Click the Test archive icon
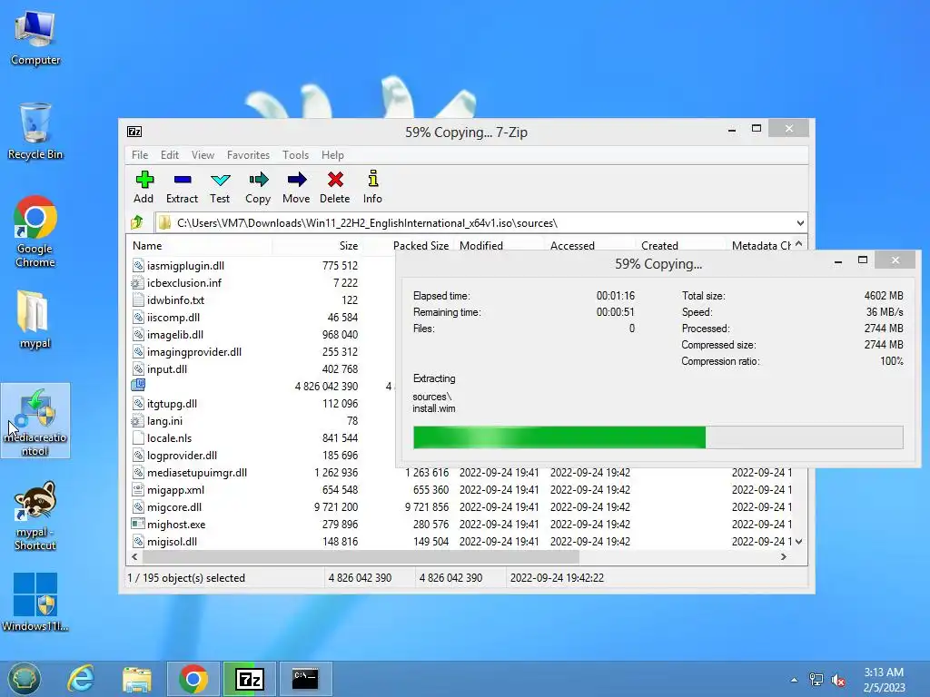The image size is (930, 697). pyautogui.click(x=220, y=180)
